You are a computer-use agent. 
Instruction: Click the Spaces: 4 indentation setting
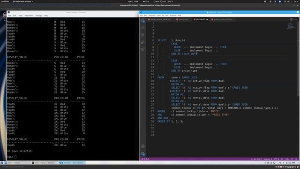(268, 159)
